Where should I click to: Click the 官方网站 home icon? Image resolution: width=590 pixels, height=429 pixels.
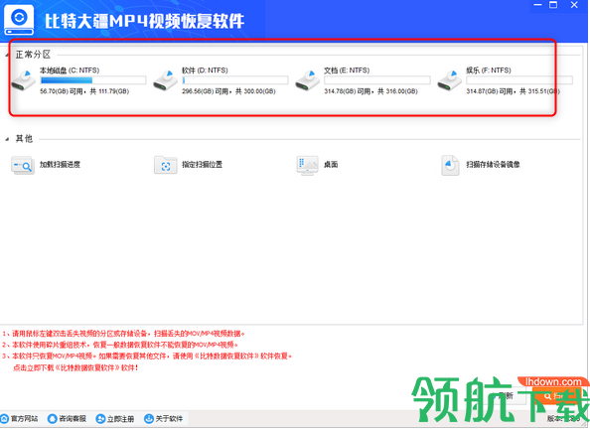point(5,418)
